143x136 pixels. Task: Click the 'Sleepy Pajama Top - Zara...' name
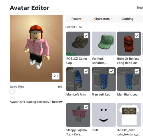[76, 132]
